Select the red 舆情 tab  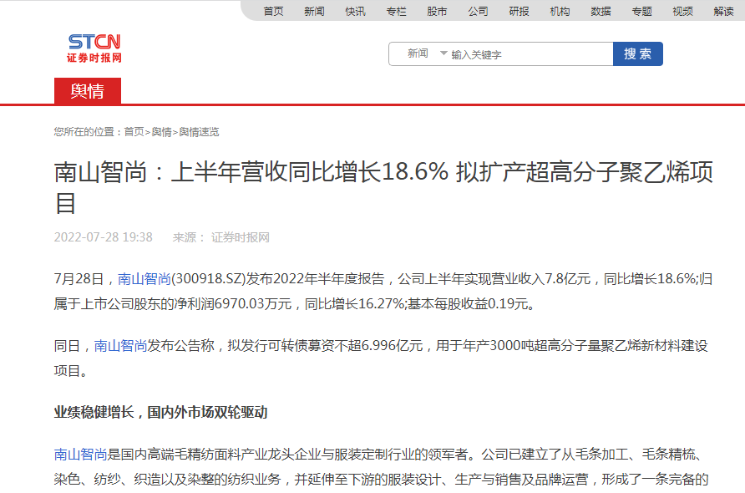coord(88,91)
